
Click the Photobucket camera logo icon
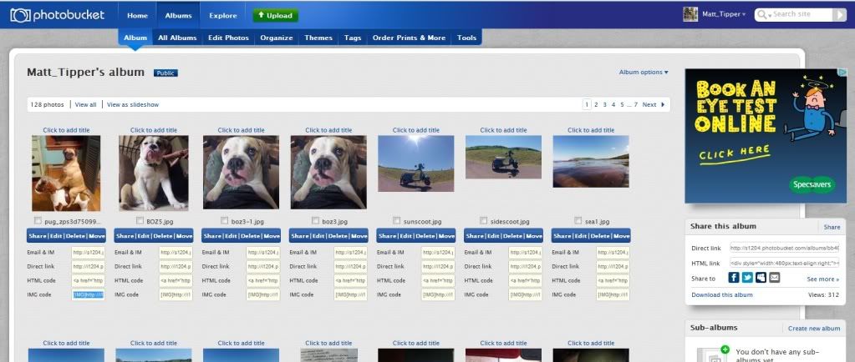pyautogui.click(x=20, y=15)
